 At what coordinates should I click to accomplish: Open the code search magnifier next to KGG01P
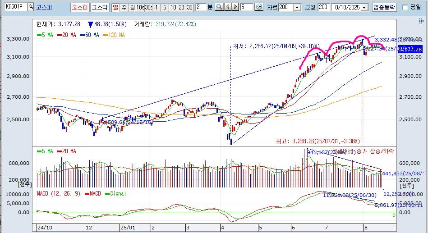(31, 7)
